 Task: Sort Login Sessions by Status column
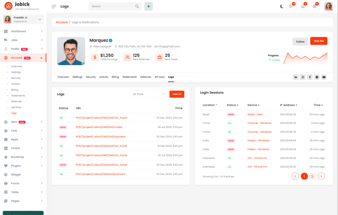pyautogui.click(x=233, y=105)
